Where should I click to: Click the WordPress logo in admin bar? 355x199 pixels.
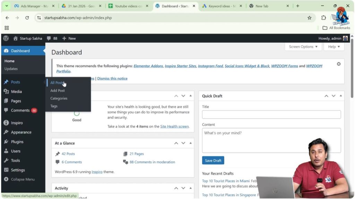pyautogui.click(x=6, y=38)
